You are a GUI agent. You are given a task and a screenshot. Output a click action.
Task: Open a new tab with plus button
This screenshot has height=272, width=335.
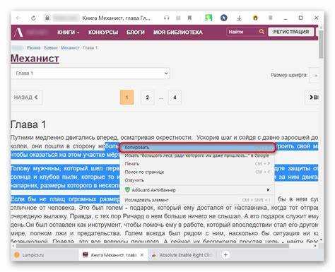point(225,254)
